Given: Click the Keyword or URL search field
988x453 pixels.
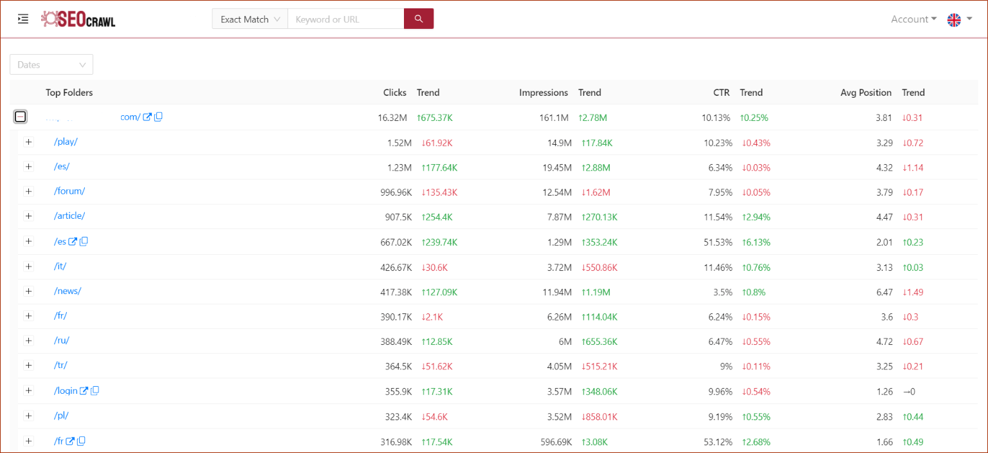Looking at the screenshot, I should pyautogui.click(x=345, y=19).
